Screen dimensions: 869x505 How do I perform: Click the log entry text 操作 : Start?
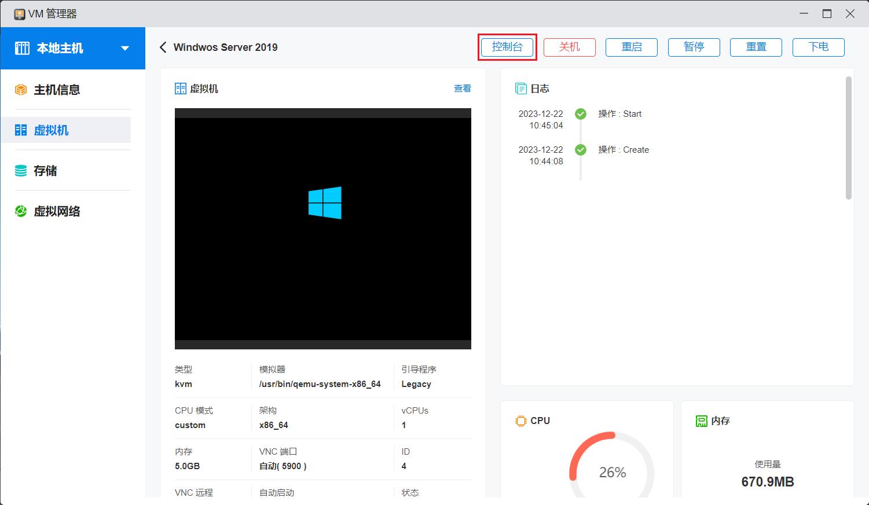pos(620,114)
